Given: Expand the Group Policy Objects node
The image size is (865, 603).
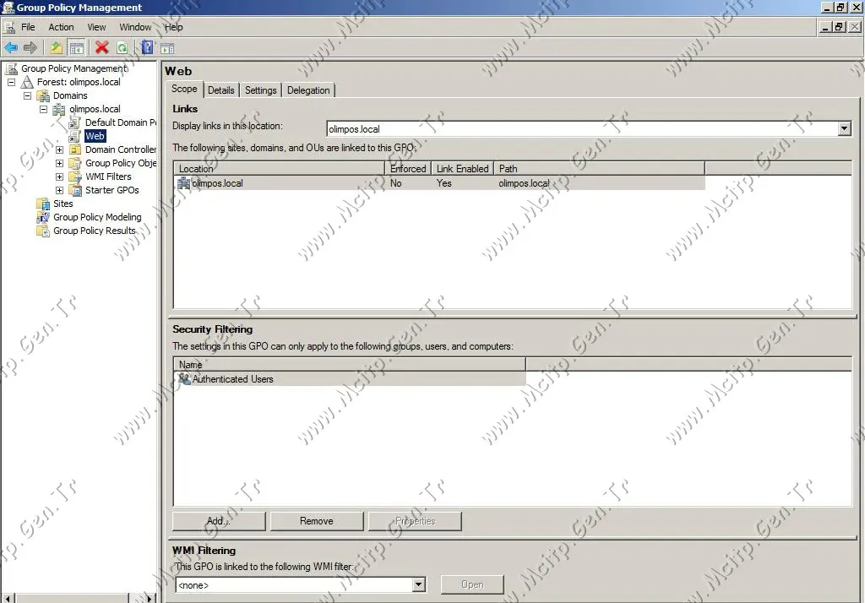Looking at the screenshot, I should click(x=60, y=163).
